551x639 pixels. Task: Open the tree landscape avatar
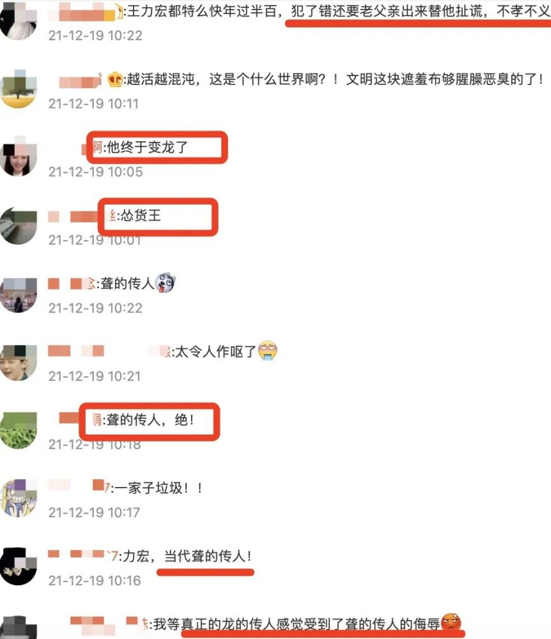[19, 89]
